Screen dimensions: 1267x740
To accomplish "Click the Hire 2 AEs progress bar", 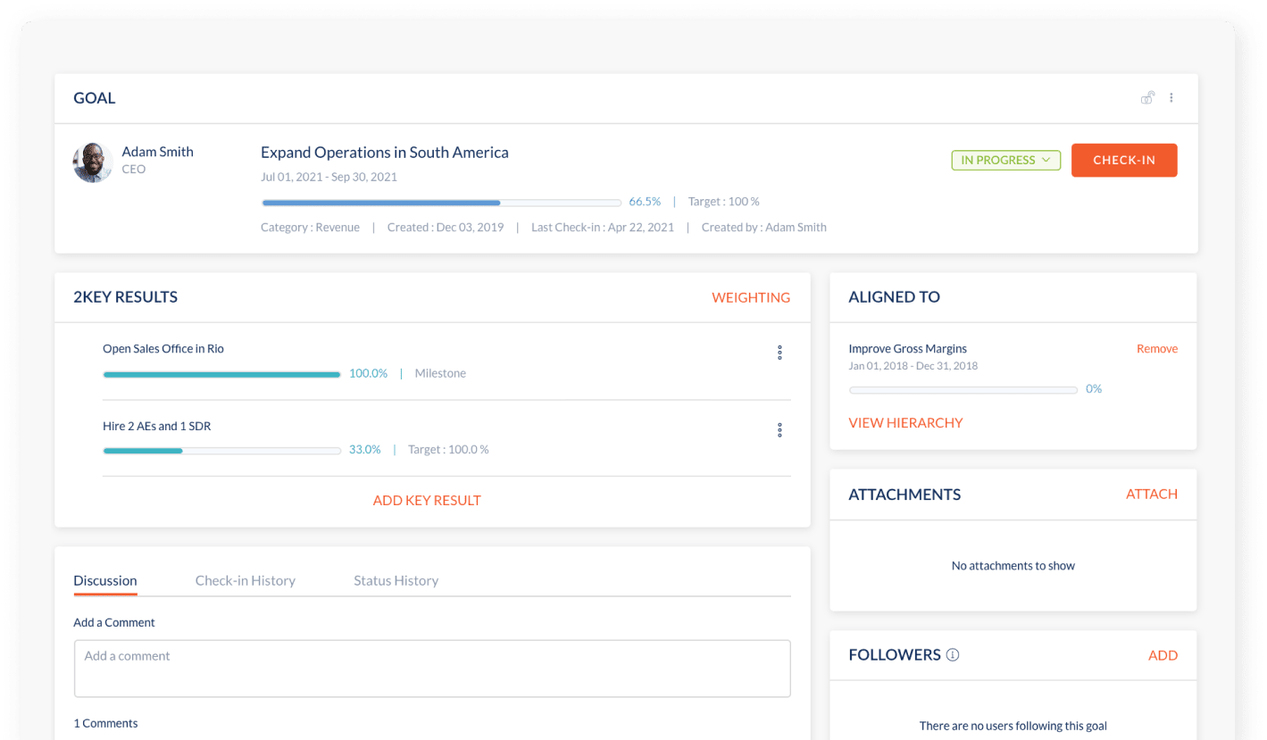I will tap(221, 451).
